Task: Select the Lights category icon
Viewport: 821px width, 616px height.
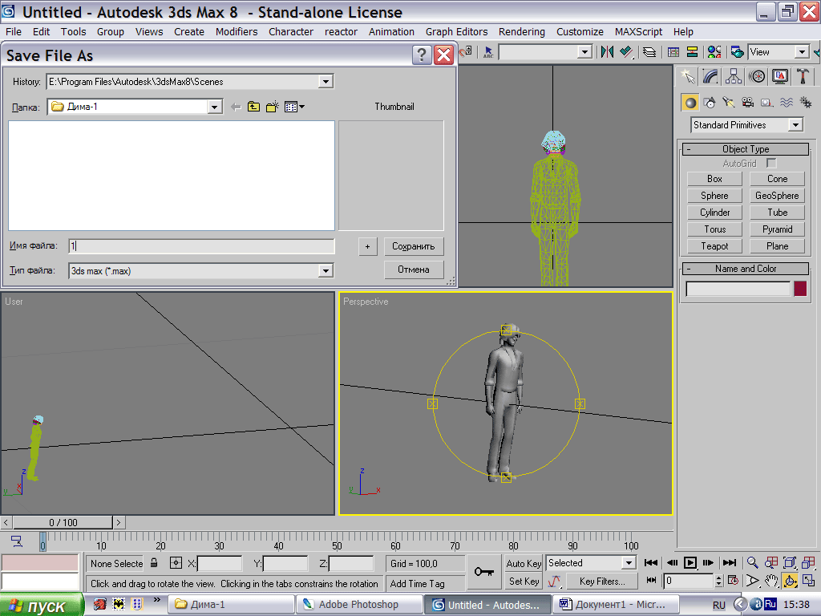Action: tap(729, 102)
